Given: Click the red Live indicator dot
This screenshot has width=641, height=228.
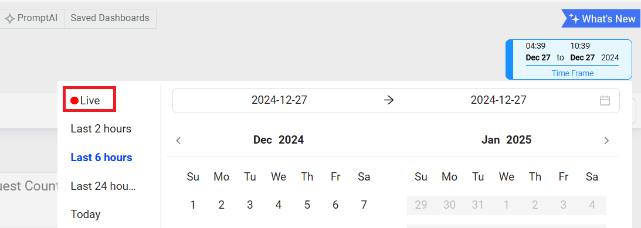Looking at the screenshot, I should click(74, 100).
